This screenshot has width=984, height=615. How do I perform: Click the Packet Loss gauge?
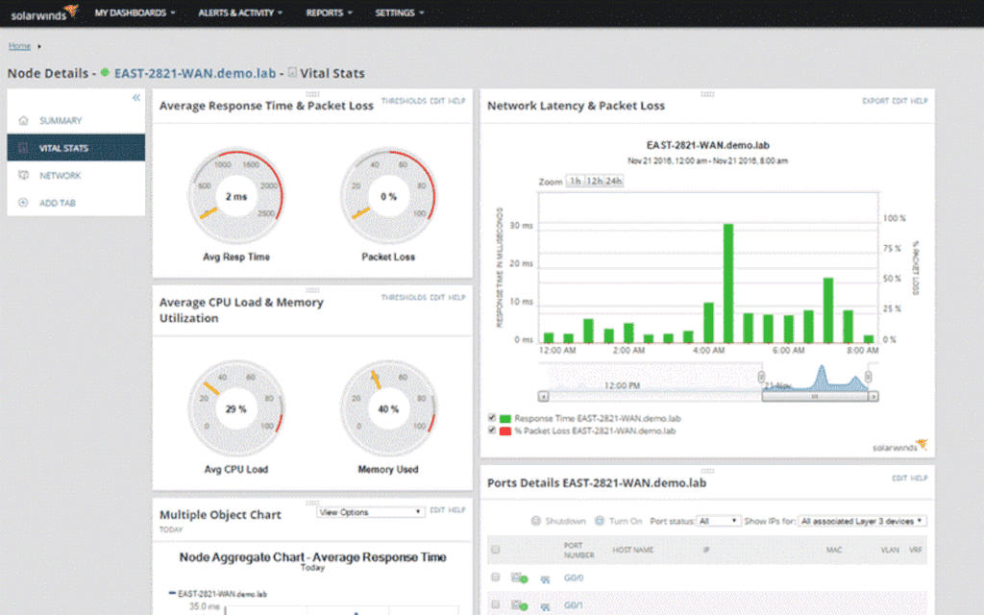point(388,196)
